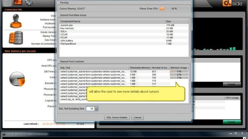Click the Parse Time CPU progress bar
This screenshot has height=139, width=248.
(x=174, y=8)
